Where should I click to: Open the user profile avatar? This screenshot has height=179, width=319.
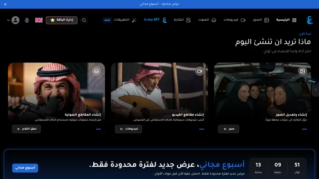click(16, 20)
